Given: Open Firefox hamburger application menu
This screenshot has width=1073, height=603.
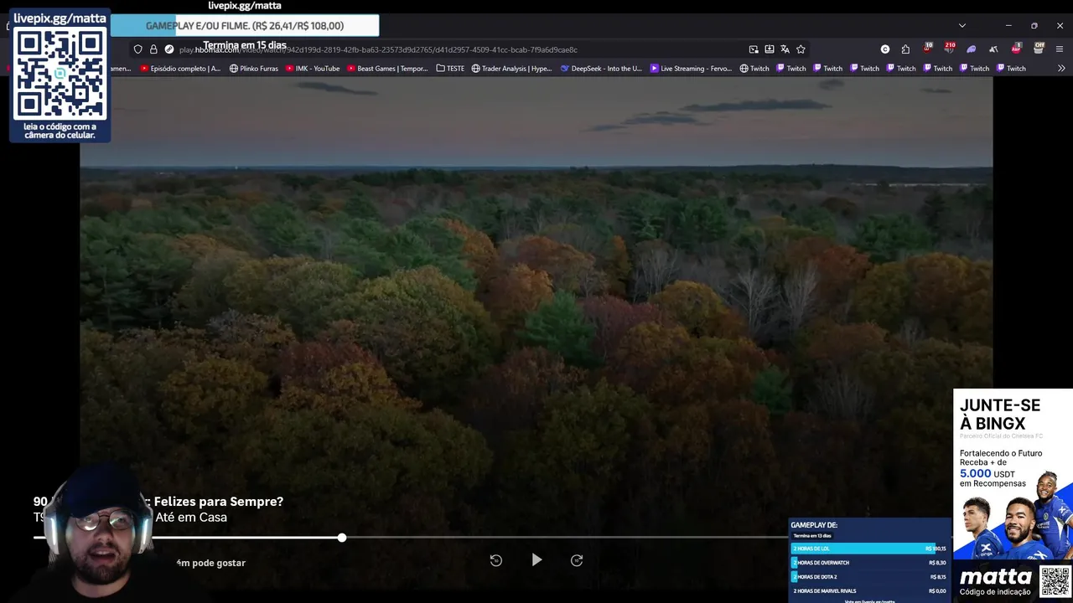Looking at the screenshot, I should (1060, 49).
